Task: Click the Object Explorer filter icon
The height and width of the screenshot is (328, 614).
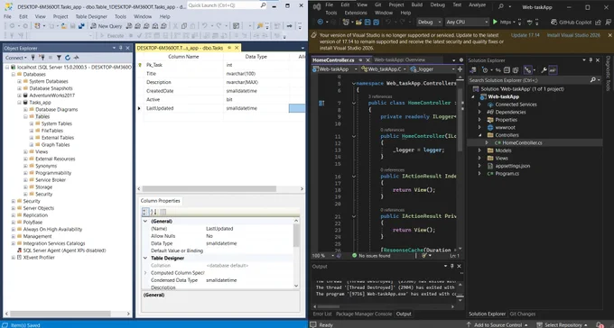Action: click(59, 58)
